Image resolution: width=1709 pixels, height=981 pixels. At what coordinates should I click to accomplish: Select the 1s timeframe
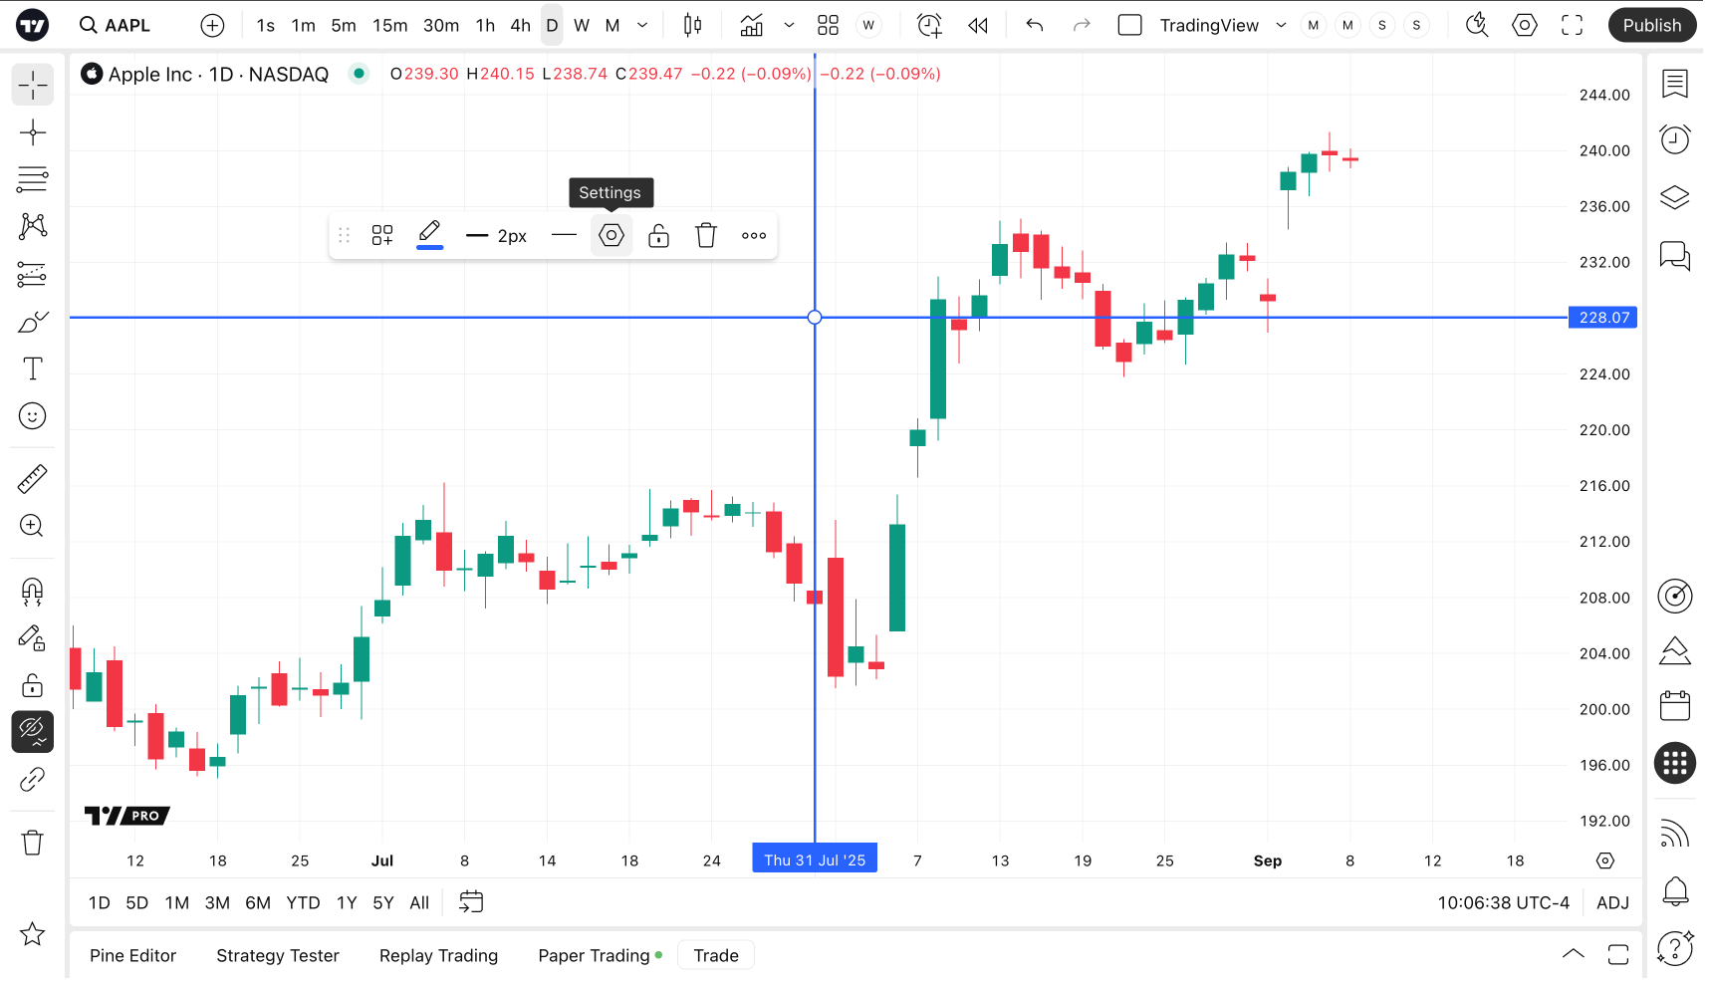(x=265, y=26)
